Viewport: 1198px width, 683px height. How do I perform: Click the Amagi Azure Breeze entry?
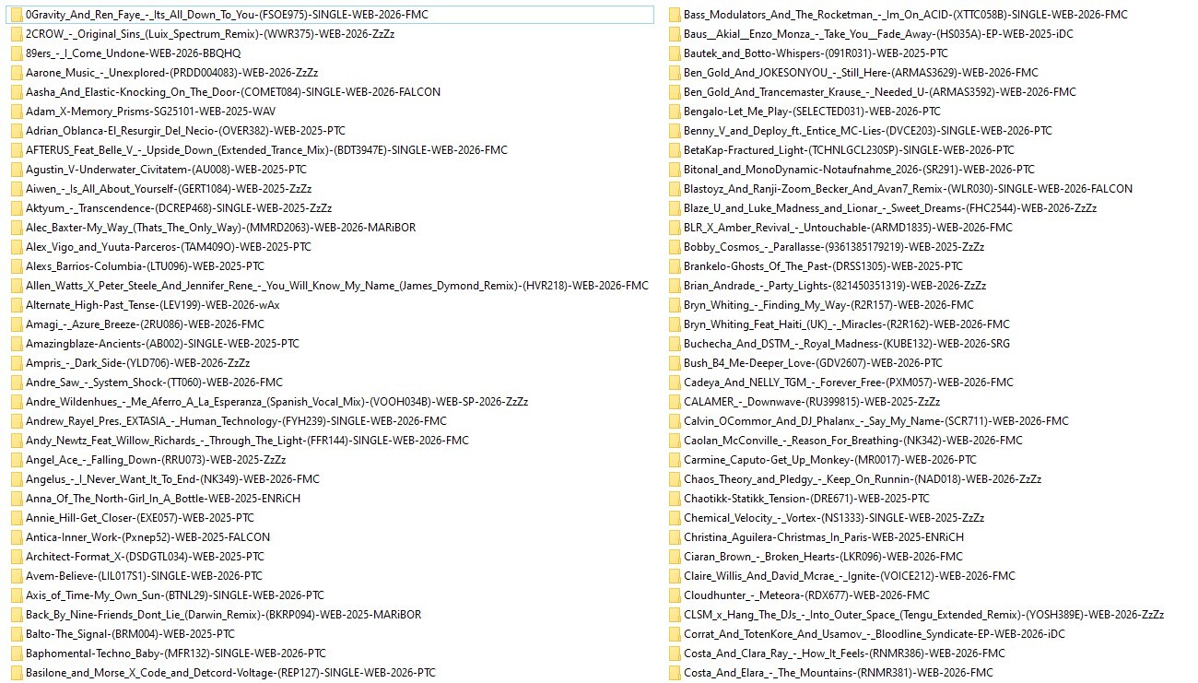click(x=146, y=324)
